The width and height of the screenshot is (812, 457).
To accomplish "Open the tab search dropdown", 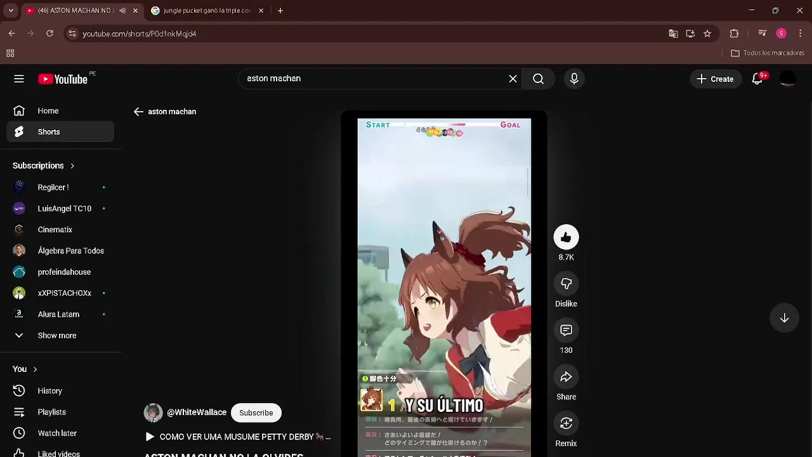I will coord(10,11).
